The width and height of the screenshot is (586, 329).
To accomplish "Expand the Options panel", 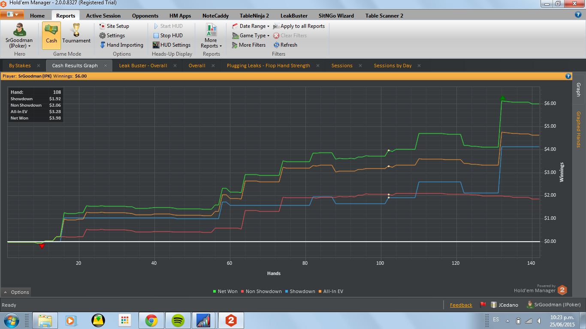I will 16,292.
